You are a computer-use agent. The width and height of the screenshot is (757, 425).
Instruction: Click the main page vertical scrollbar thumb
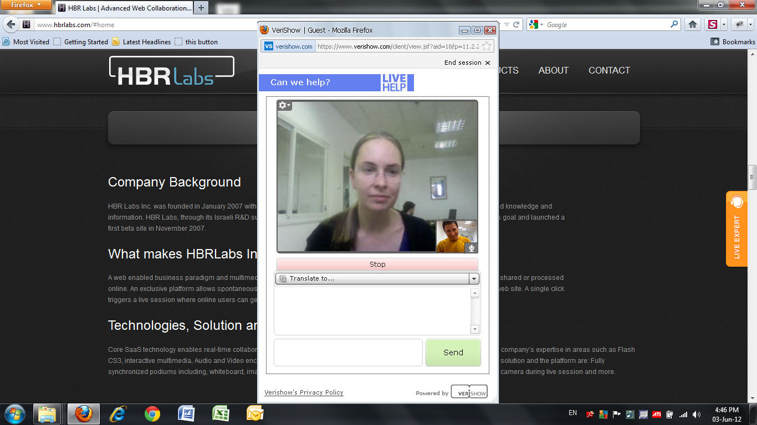(752, 177)
